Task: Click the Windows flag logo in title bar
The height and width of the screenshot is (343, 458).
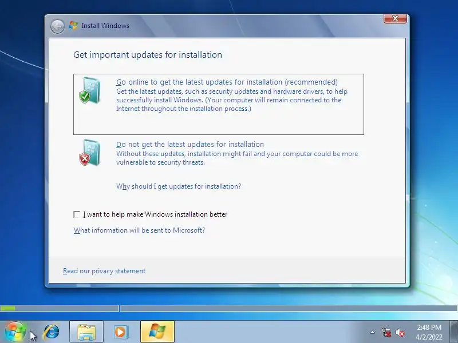Action: [73, 25]
